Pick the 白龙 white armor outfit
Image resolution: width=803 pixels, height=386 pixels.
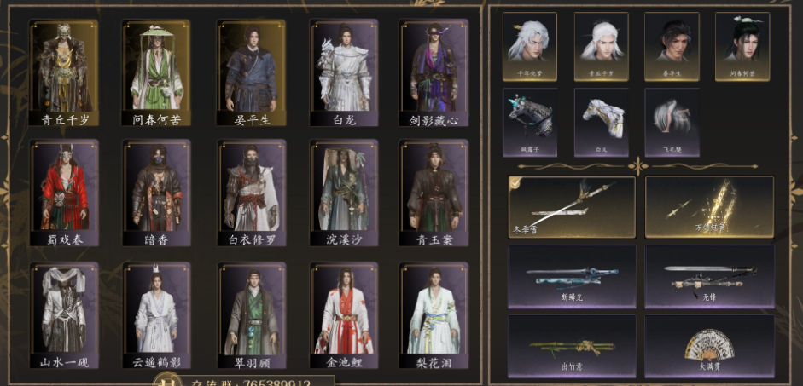click(344, 72)
